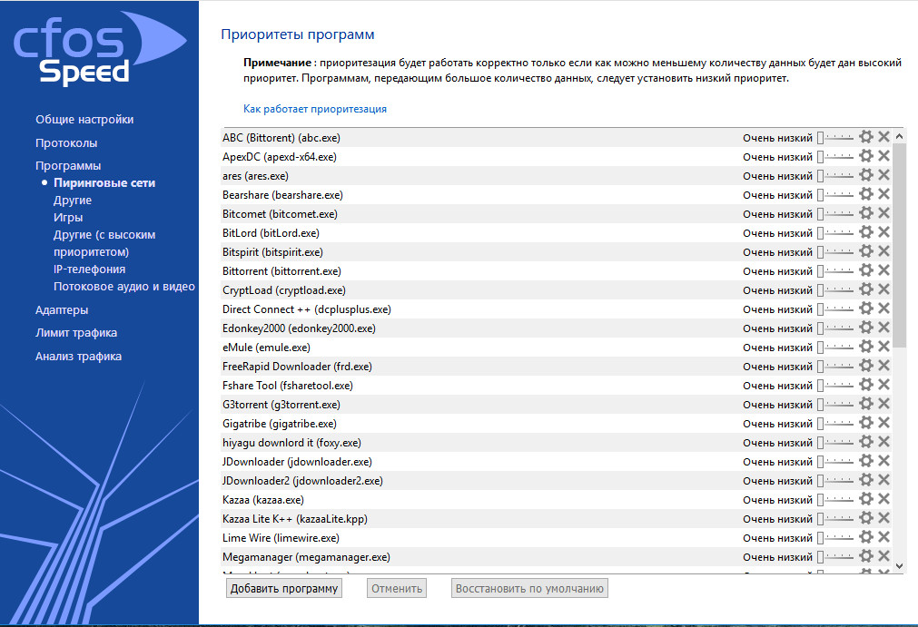Delete the Bitcomet entry

point(884,213)
